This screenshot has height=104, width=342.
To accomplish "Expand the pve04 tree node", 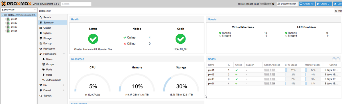I will [x=5, y=31].
